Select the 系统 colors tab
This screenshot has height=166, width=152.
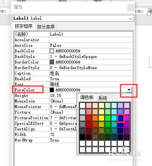(x=102, y=98)
